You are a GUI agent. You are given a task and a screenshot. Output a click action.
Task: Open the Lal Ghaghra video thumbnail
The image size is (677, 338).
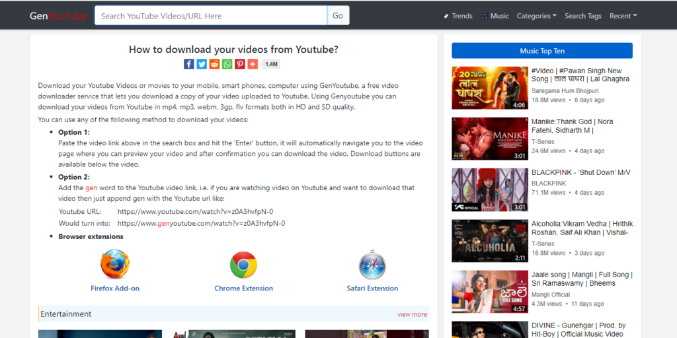coord(490,88)
